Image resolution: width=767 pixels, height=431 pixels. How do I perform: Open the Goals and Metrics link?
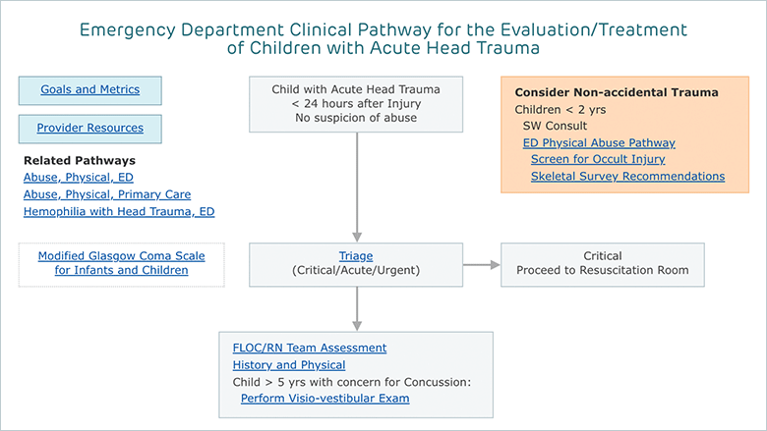pyautogui.click(x=90, y=89)
